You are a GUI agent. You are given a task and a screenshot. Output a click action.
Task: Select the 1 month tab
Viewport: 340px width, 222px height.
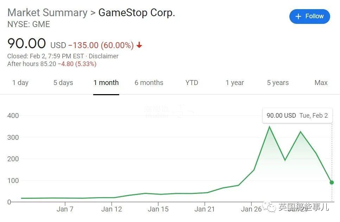click(106, 83)
